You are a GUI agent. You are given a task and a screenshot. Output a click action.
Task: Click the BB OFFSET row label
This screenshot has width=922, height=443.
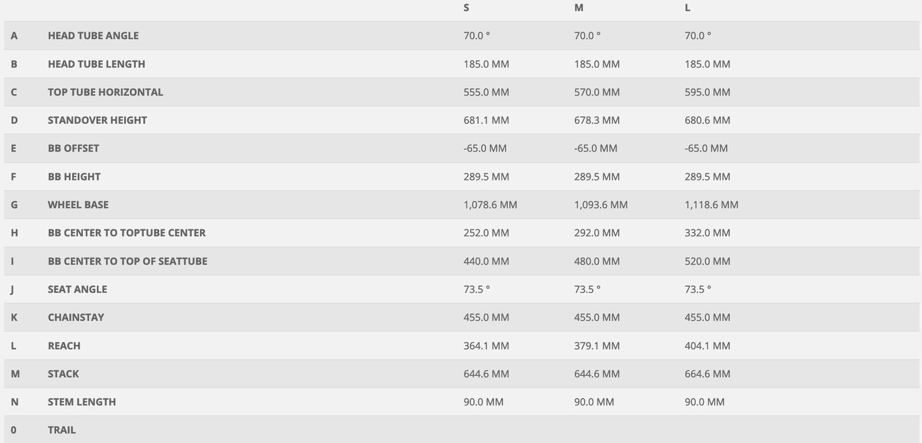[73, 149]
